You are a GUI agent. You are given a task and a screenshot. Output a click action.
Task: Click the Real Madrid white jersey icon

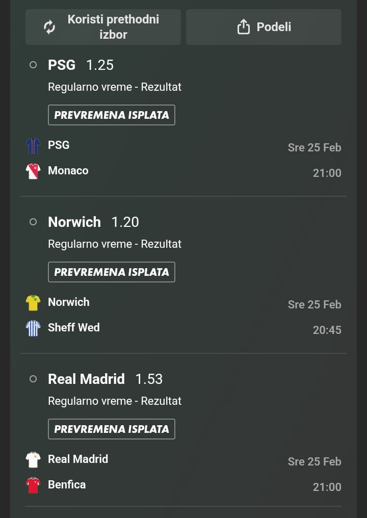[33, 460]
